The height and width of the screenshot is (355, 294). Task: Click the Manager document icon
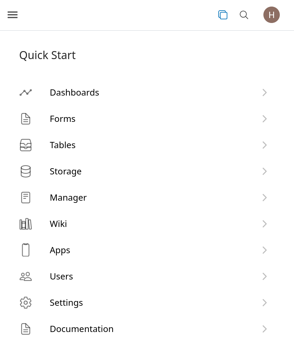click(26, 198)
